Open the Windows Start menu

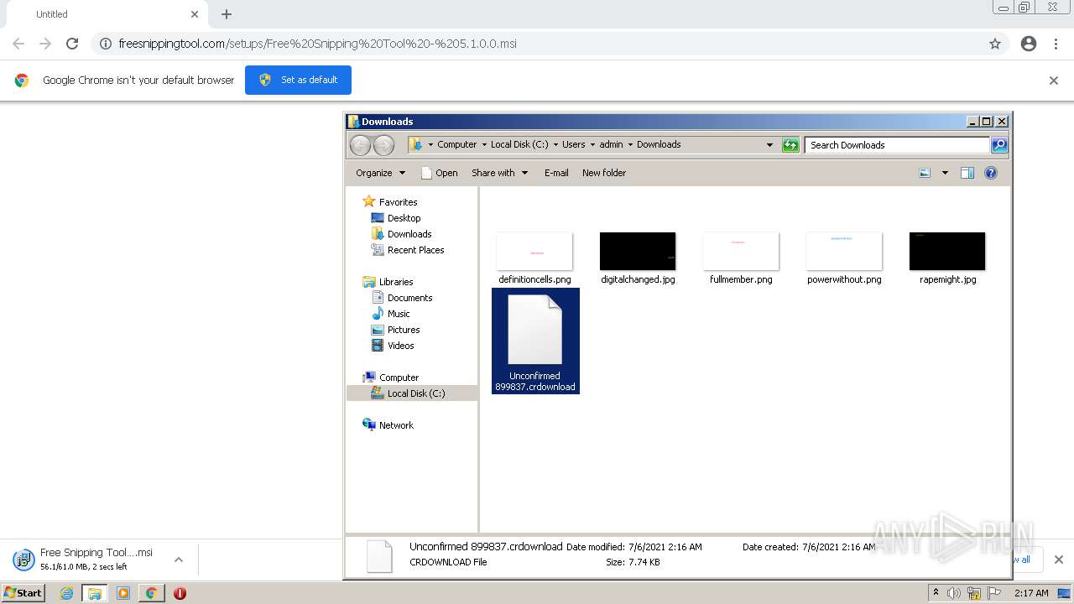point(23,592)
